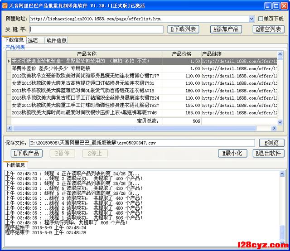Select the lower 下载信息 log tab
Screen dimensions: 290x251
click(15, 165)
